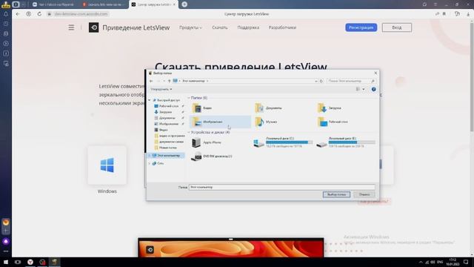
Task: Select Документы in quick access
Action: 167,118
